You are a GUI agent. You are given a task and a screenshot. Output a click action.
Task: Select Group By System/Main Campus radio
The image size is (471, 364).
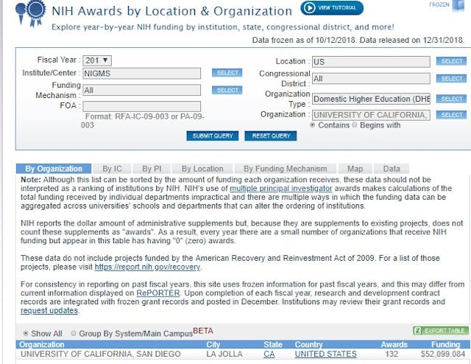74,333
